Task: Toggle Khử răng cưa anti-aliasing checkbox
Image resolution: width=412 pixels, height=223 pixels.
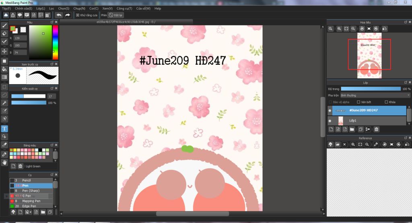Action: [78, 15]
